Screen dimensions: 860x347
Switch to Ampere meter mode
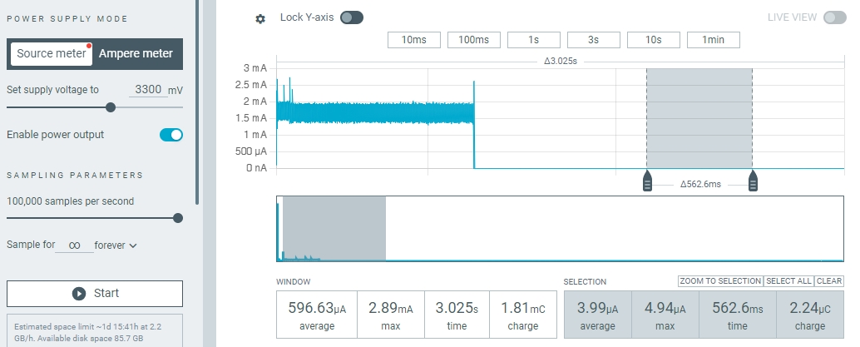coord(136,53)
